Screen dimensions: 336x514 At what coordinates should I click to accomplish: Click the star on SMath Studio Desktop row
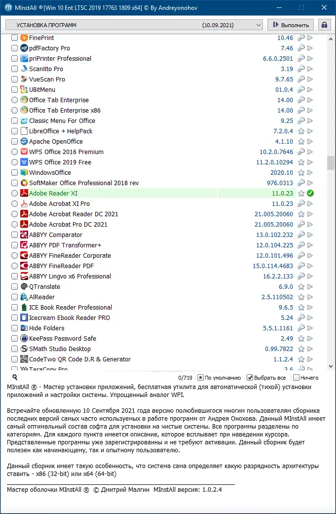click(x=301, y=349)
